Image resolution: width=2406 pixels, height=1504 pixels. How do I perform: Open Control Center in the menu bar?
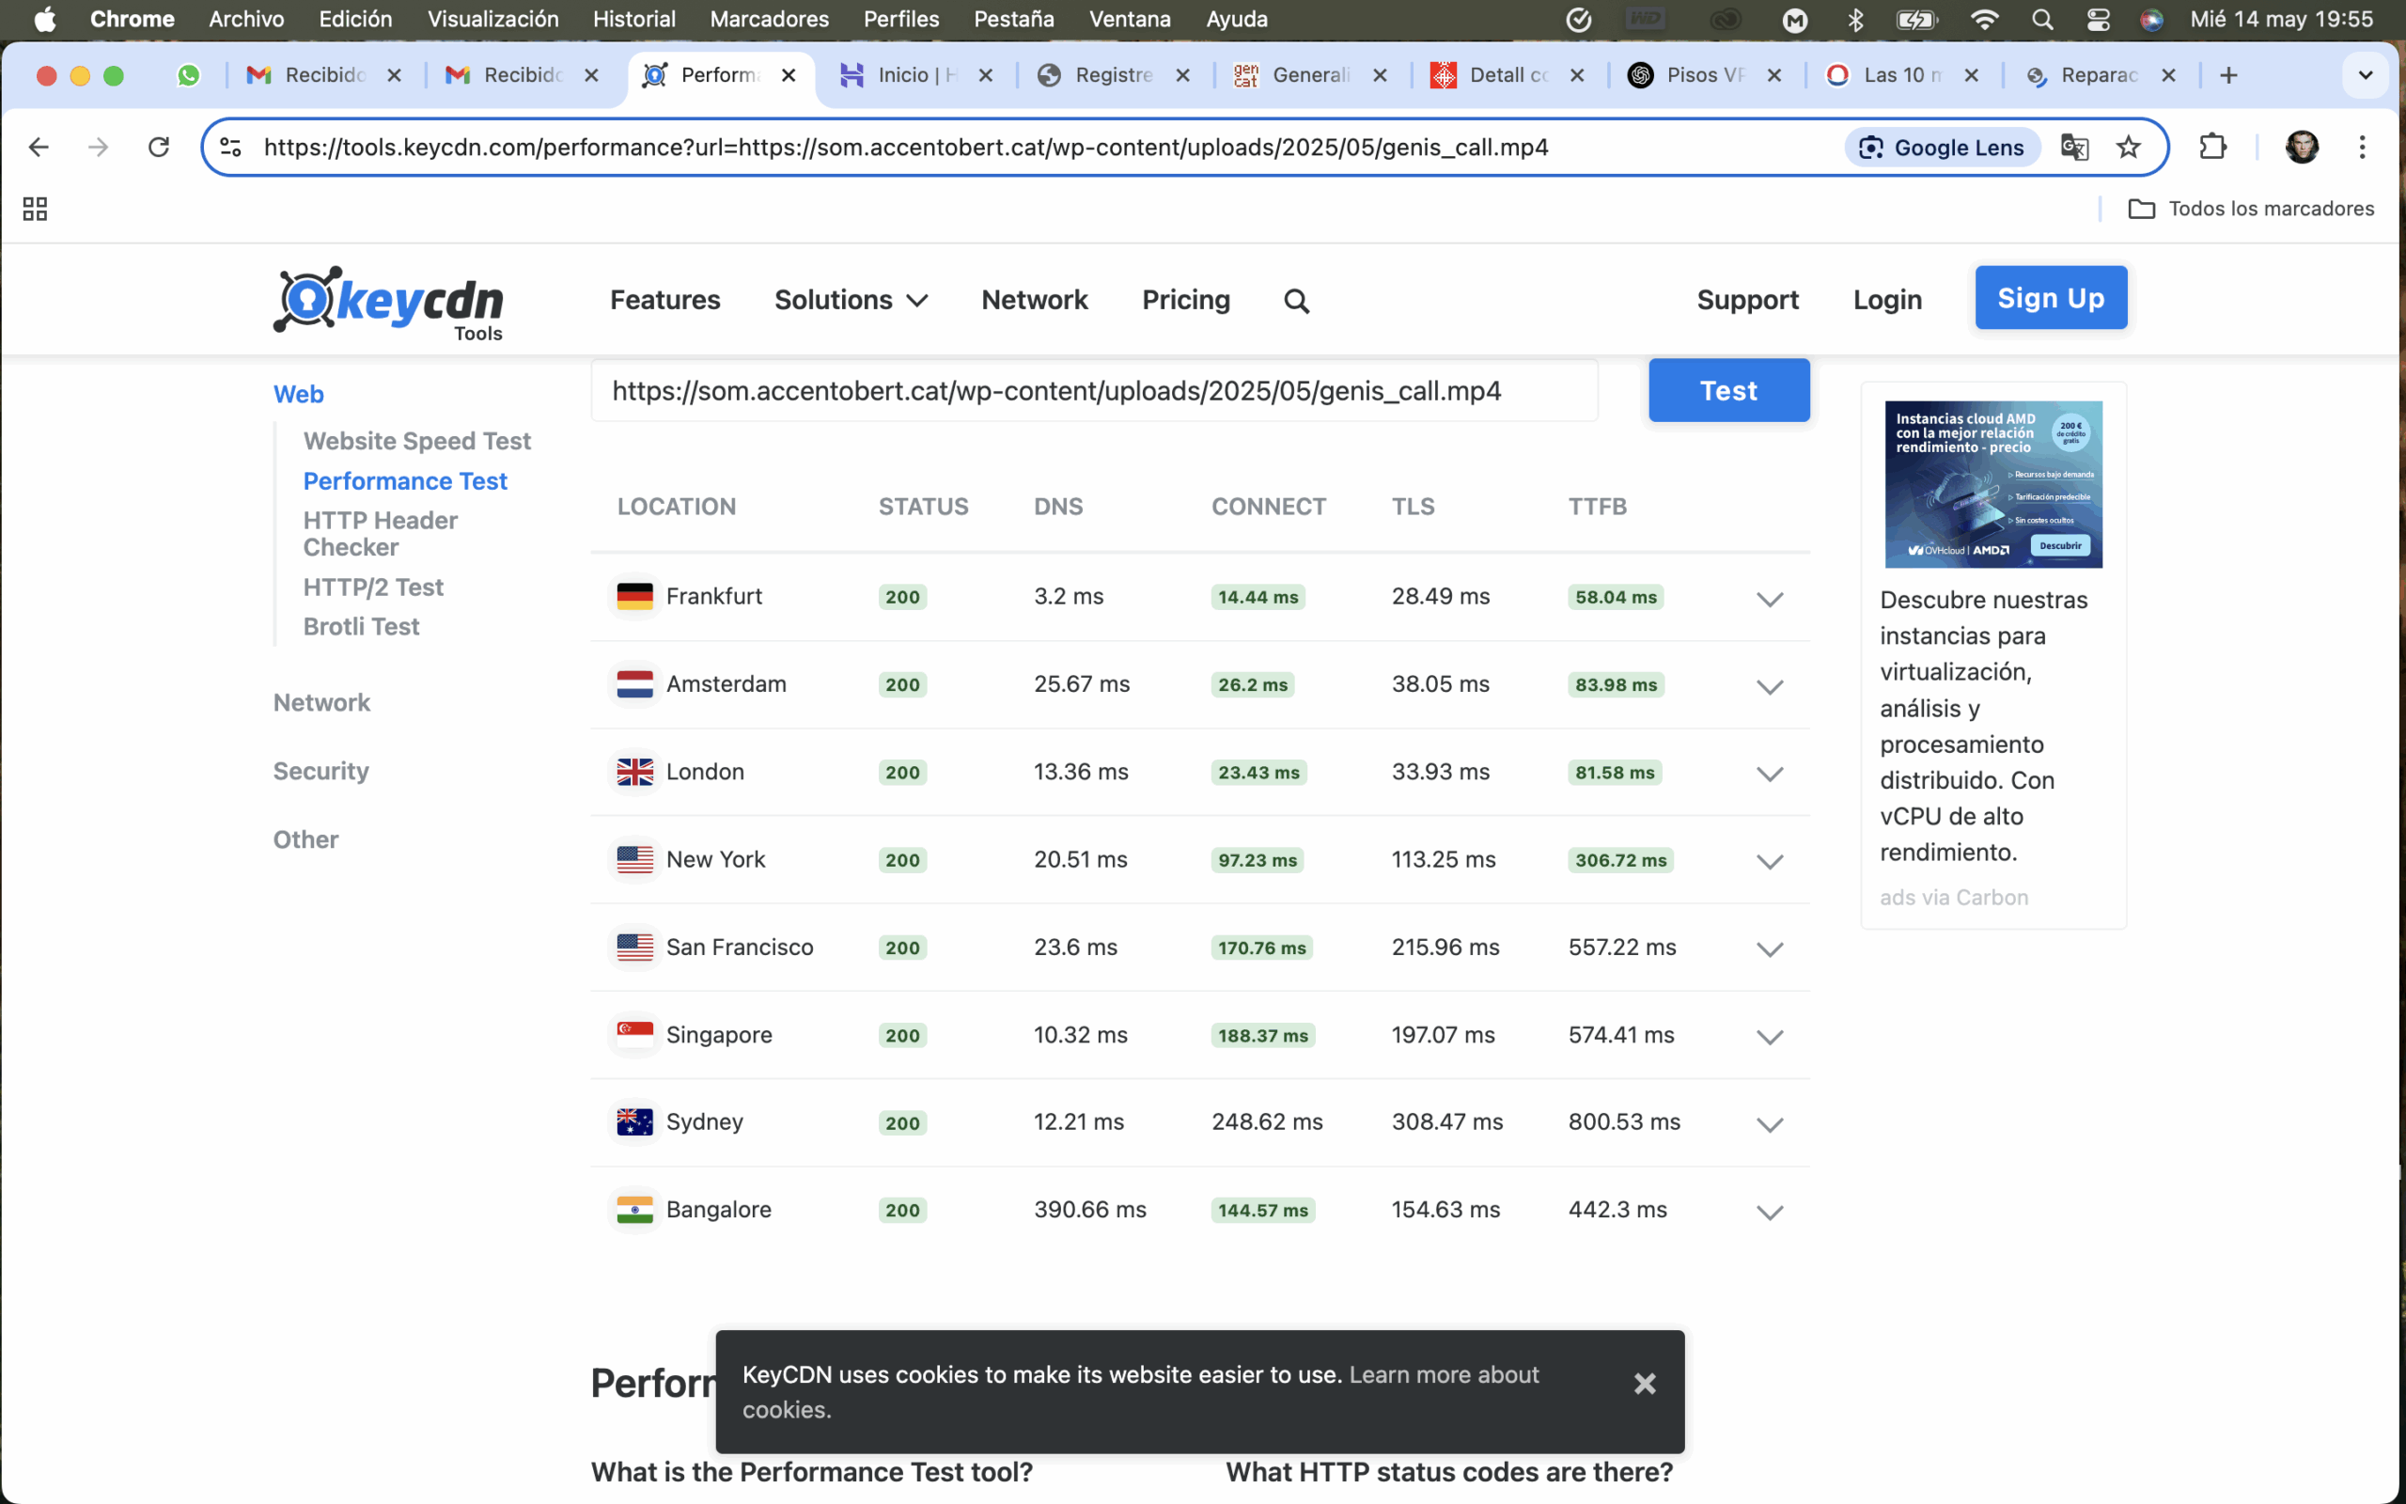click(x=2098, y=19)
